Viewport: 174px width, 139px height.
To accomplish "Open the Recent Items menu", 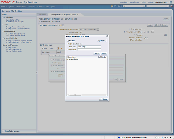I will [21, 7].
